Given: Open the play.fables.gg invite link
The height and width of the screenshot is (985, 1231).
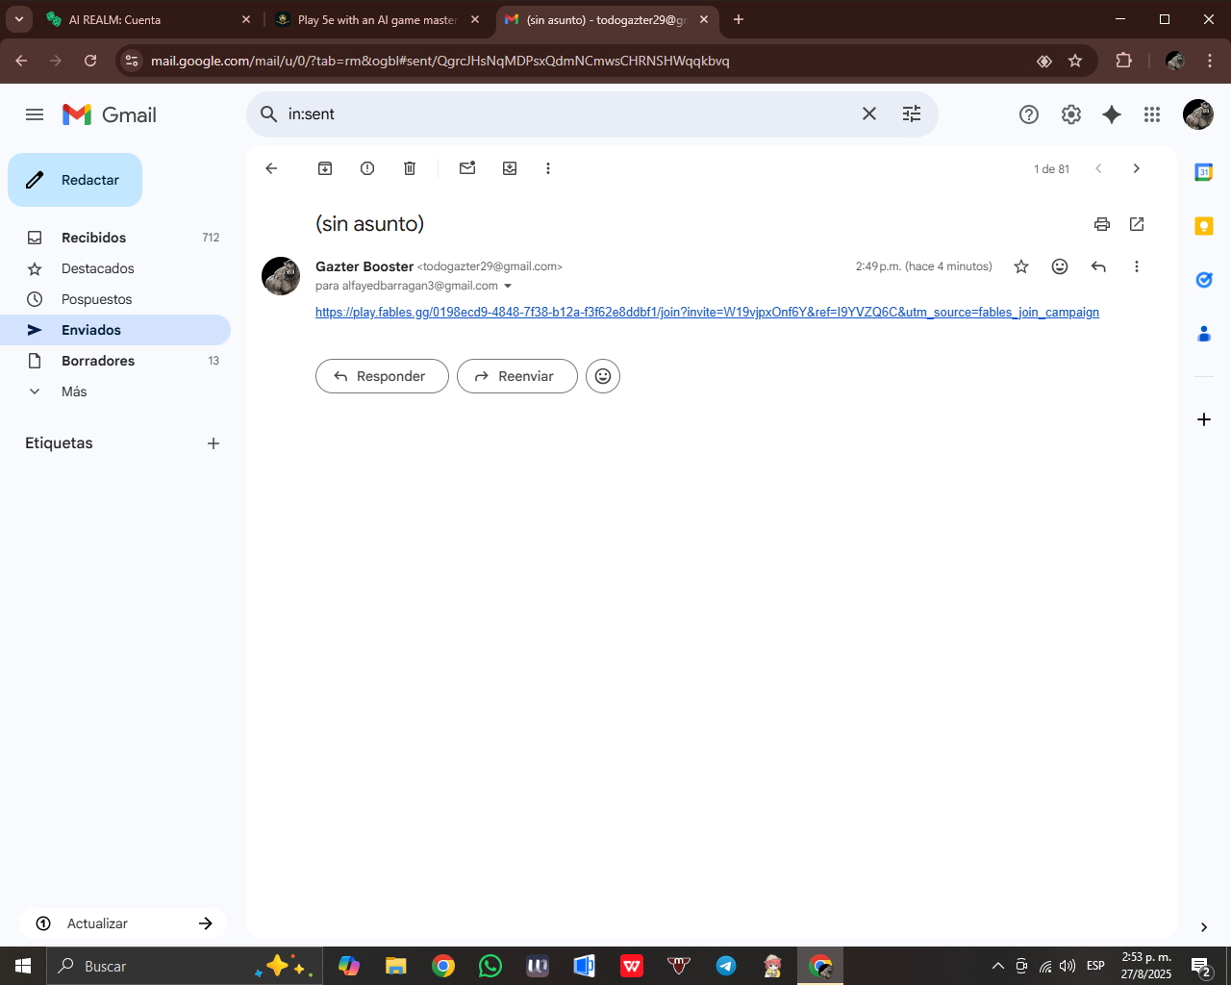Looking at the screenshot, I should [707, 313].
